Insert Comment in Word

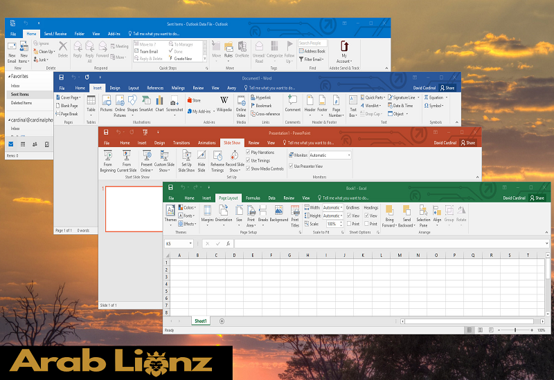(x=292, y=104)
